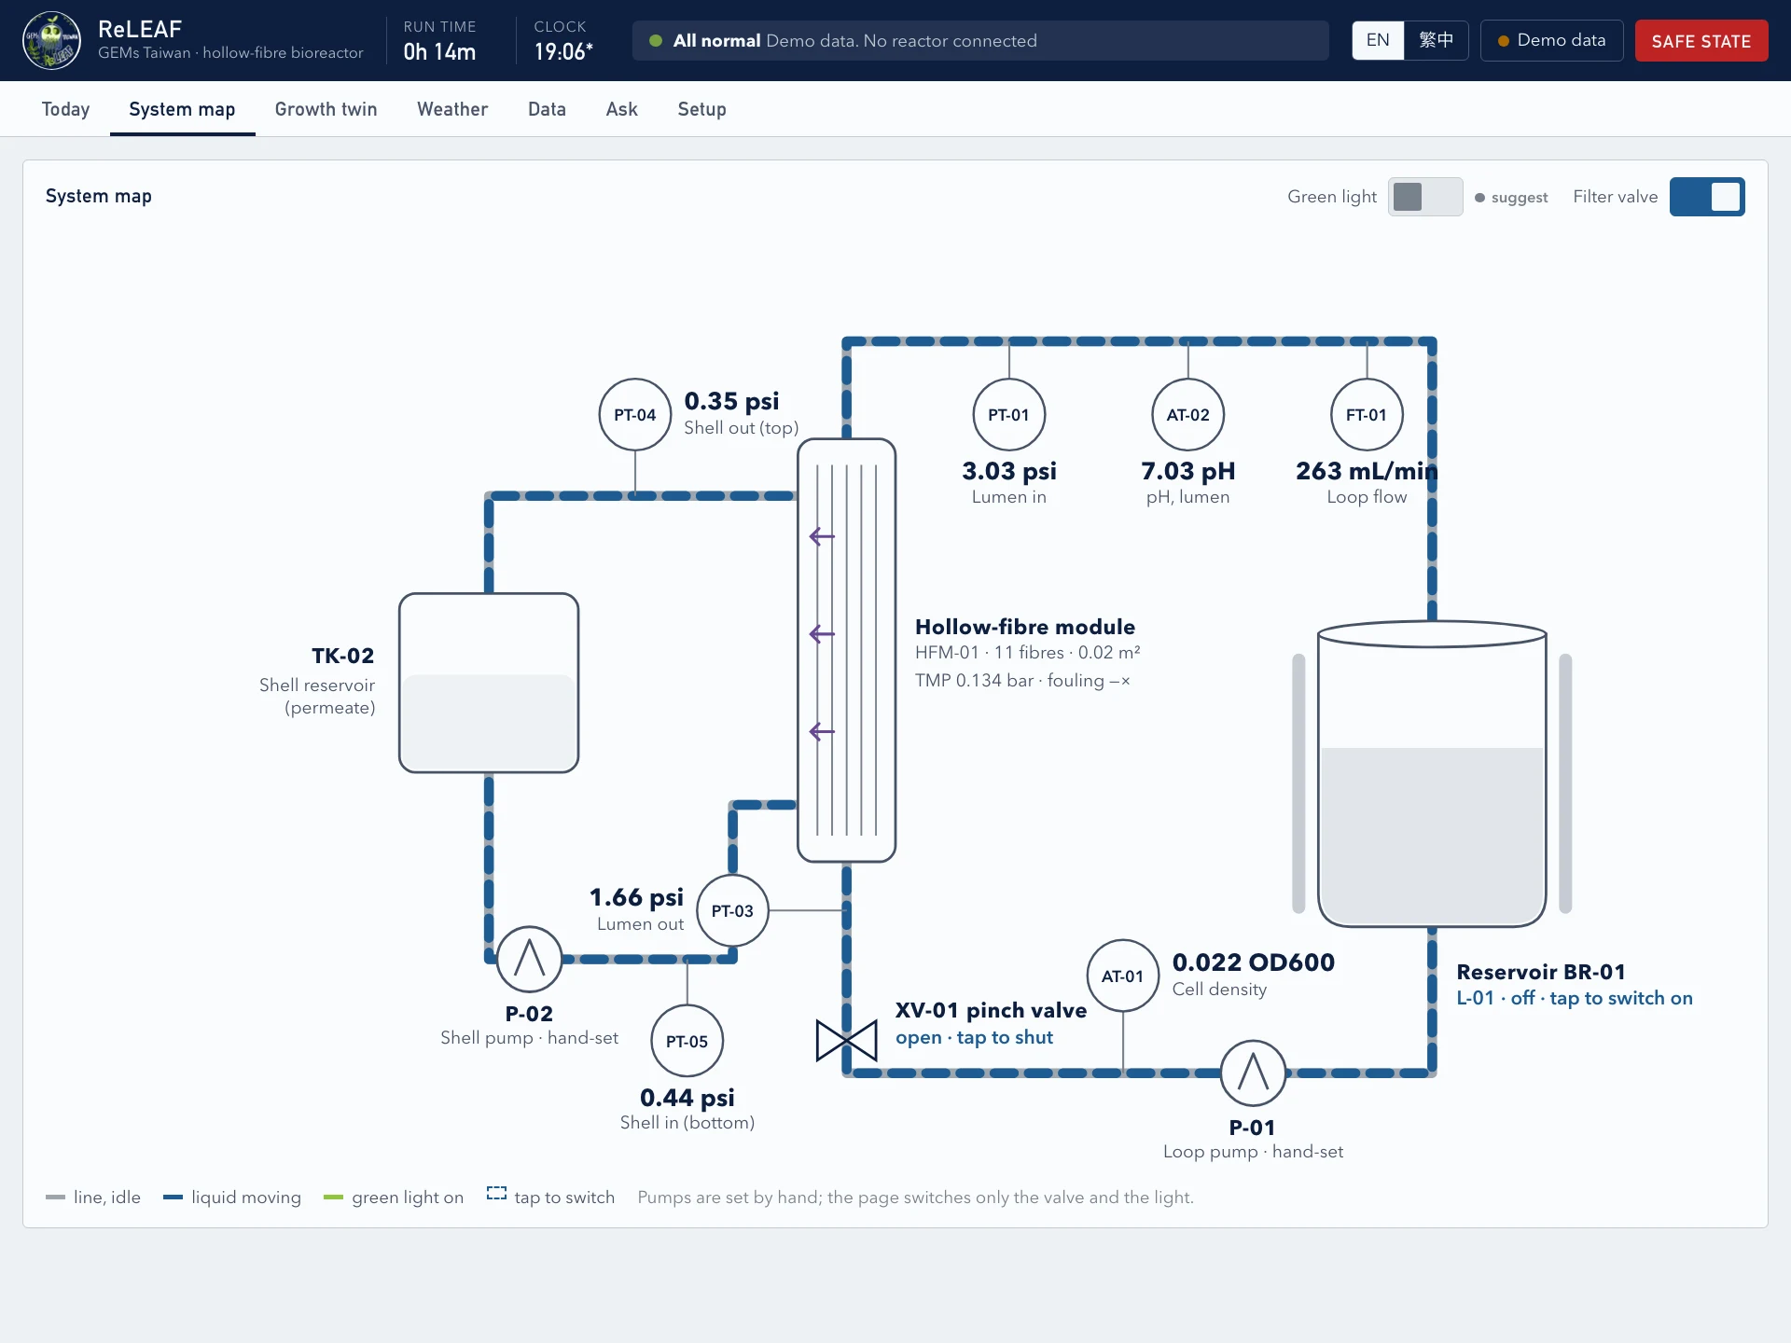Select the PT-04 sensor circle
The image size is (1791, 1343).
635,415
